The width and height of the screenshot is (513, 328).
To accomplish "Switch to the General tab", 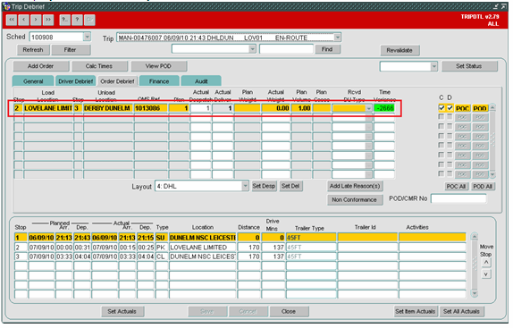I will [x=33, y=81].
